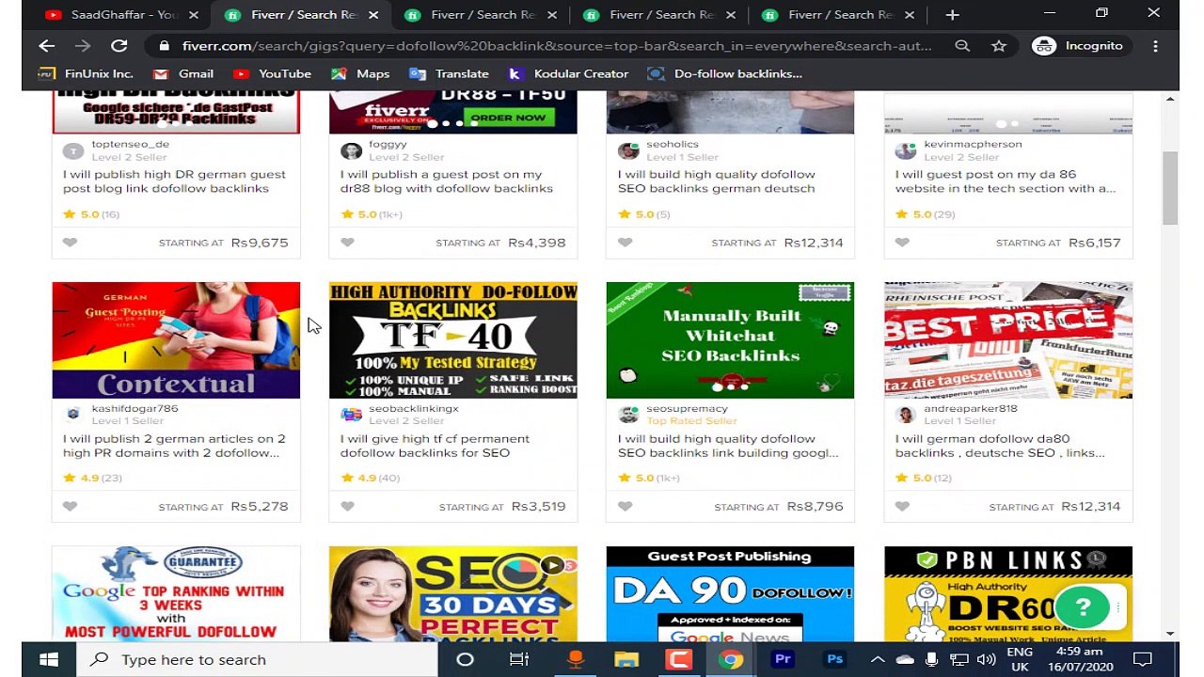View site info via the lock icon
Image resolution: width=1204 pixels, height=677 pixels.
pos(164,45)
